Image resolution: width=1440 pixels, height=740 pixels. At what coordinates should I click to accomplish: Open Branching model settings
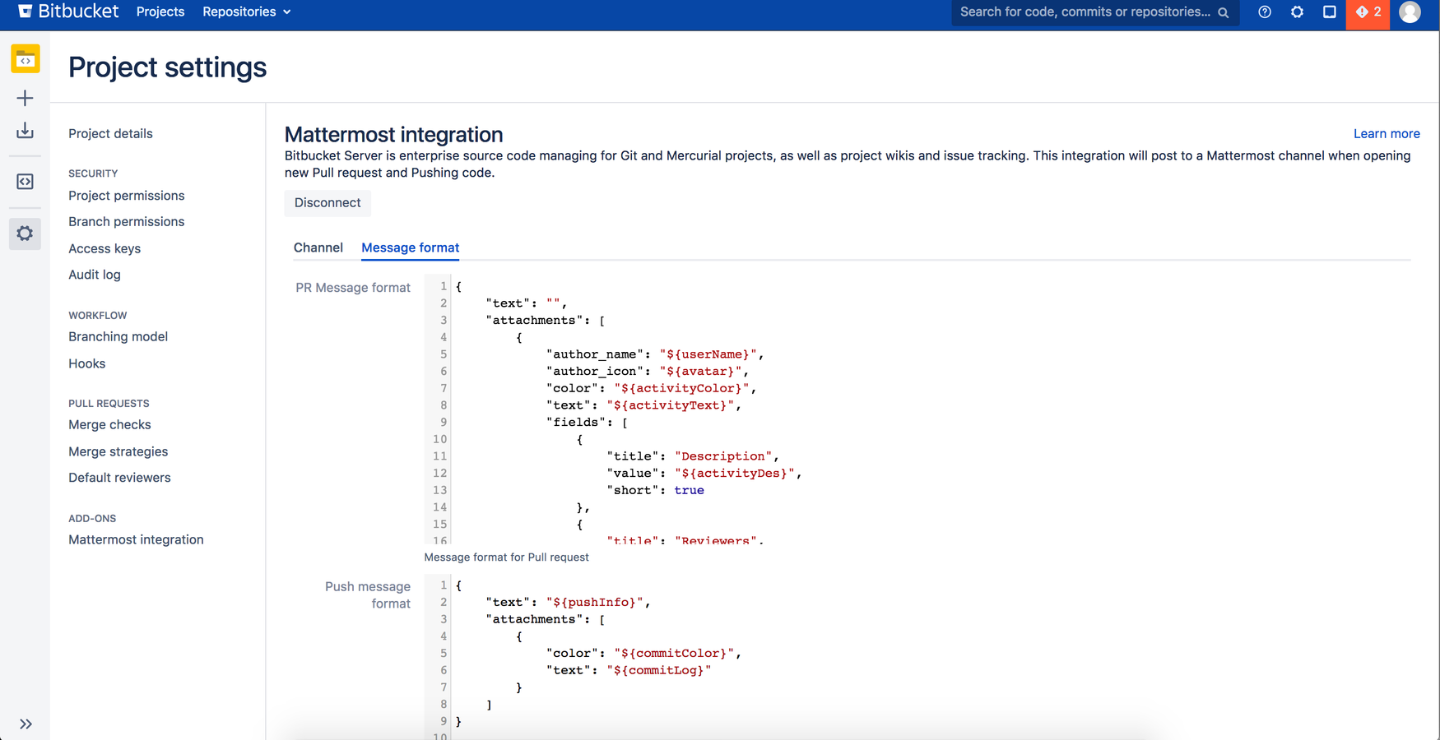pyautogui.click(x=118, y=336)
